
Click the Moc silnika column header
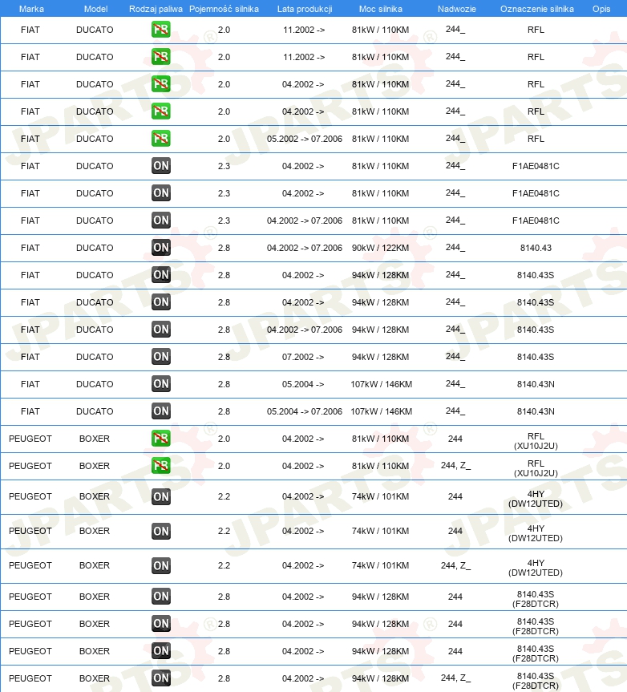tap(380, 9)
